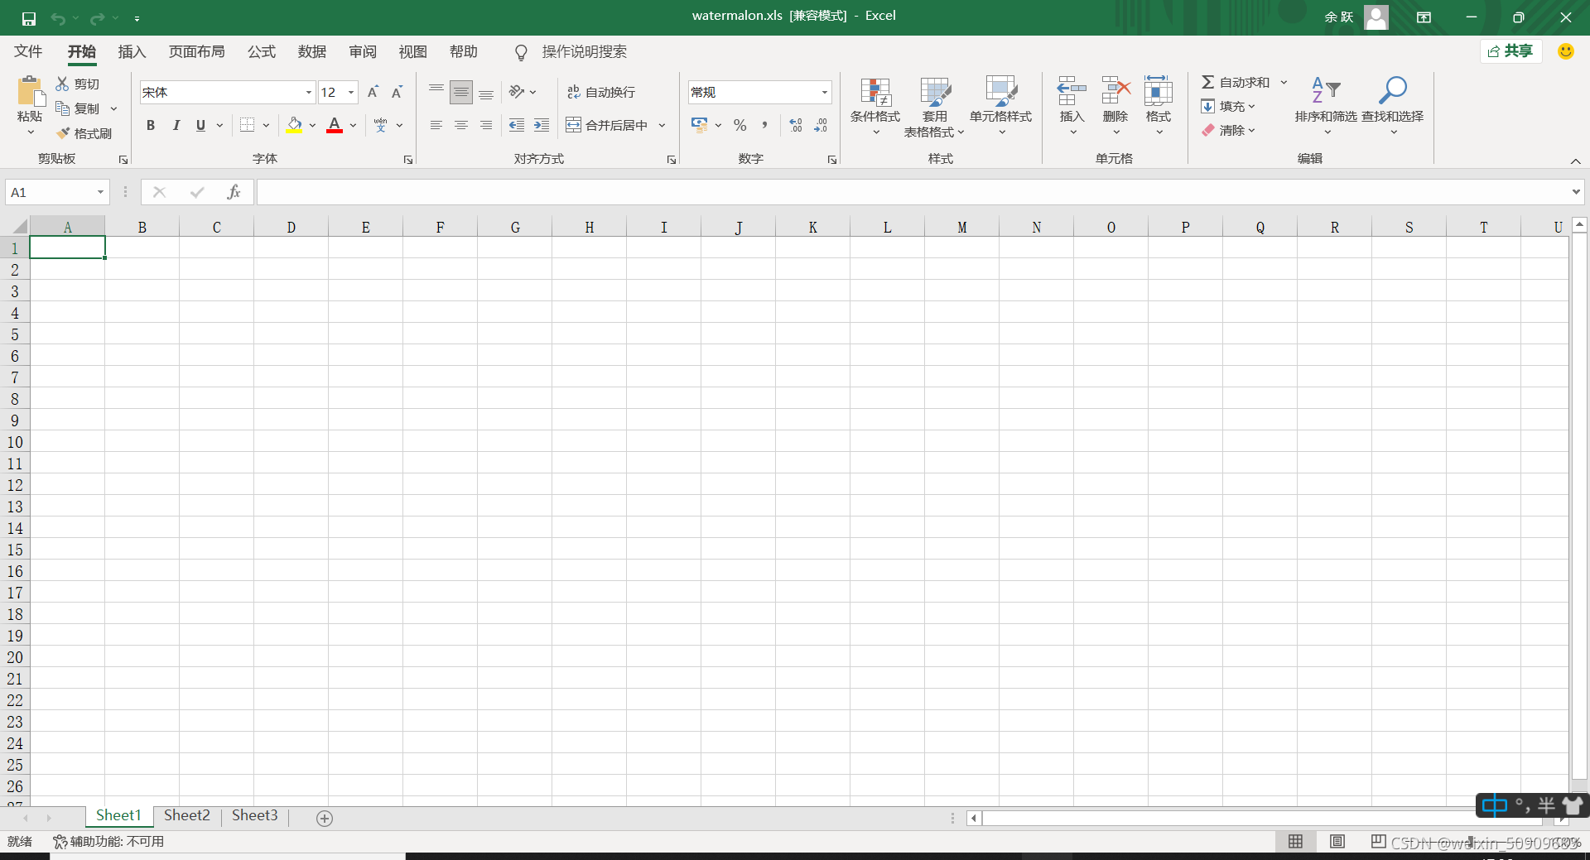Screen dimensions: 1590x860
Task: Open Cell Styles icon
Action: pos(1001,92)
